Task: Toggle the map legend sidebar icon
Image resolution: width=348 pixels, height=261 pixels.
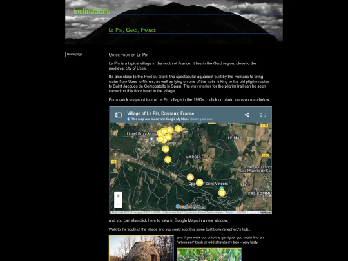Action: click(x=119, y=115)
